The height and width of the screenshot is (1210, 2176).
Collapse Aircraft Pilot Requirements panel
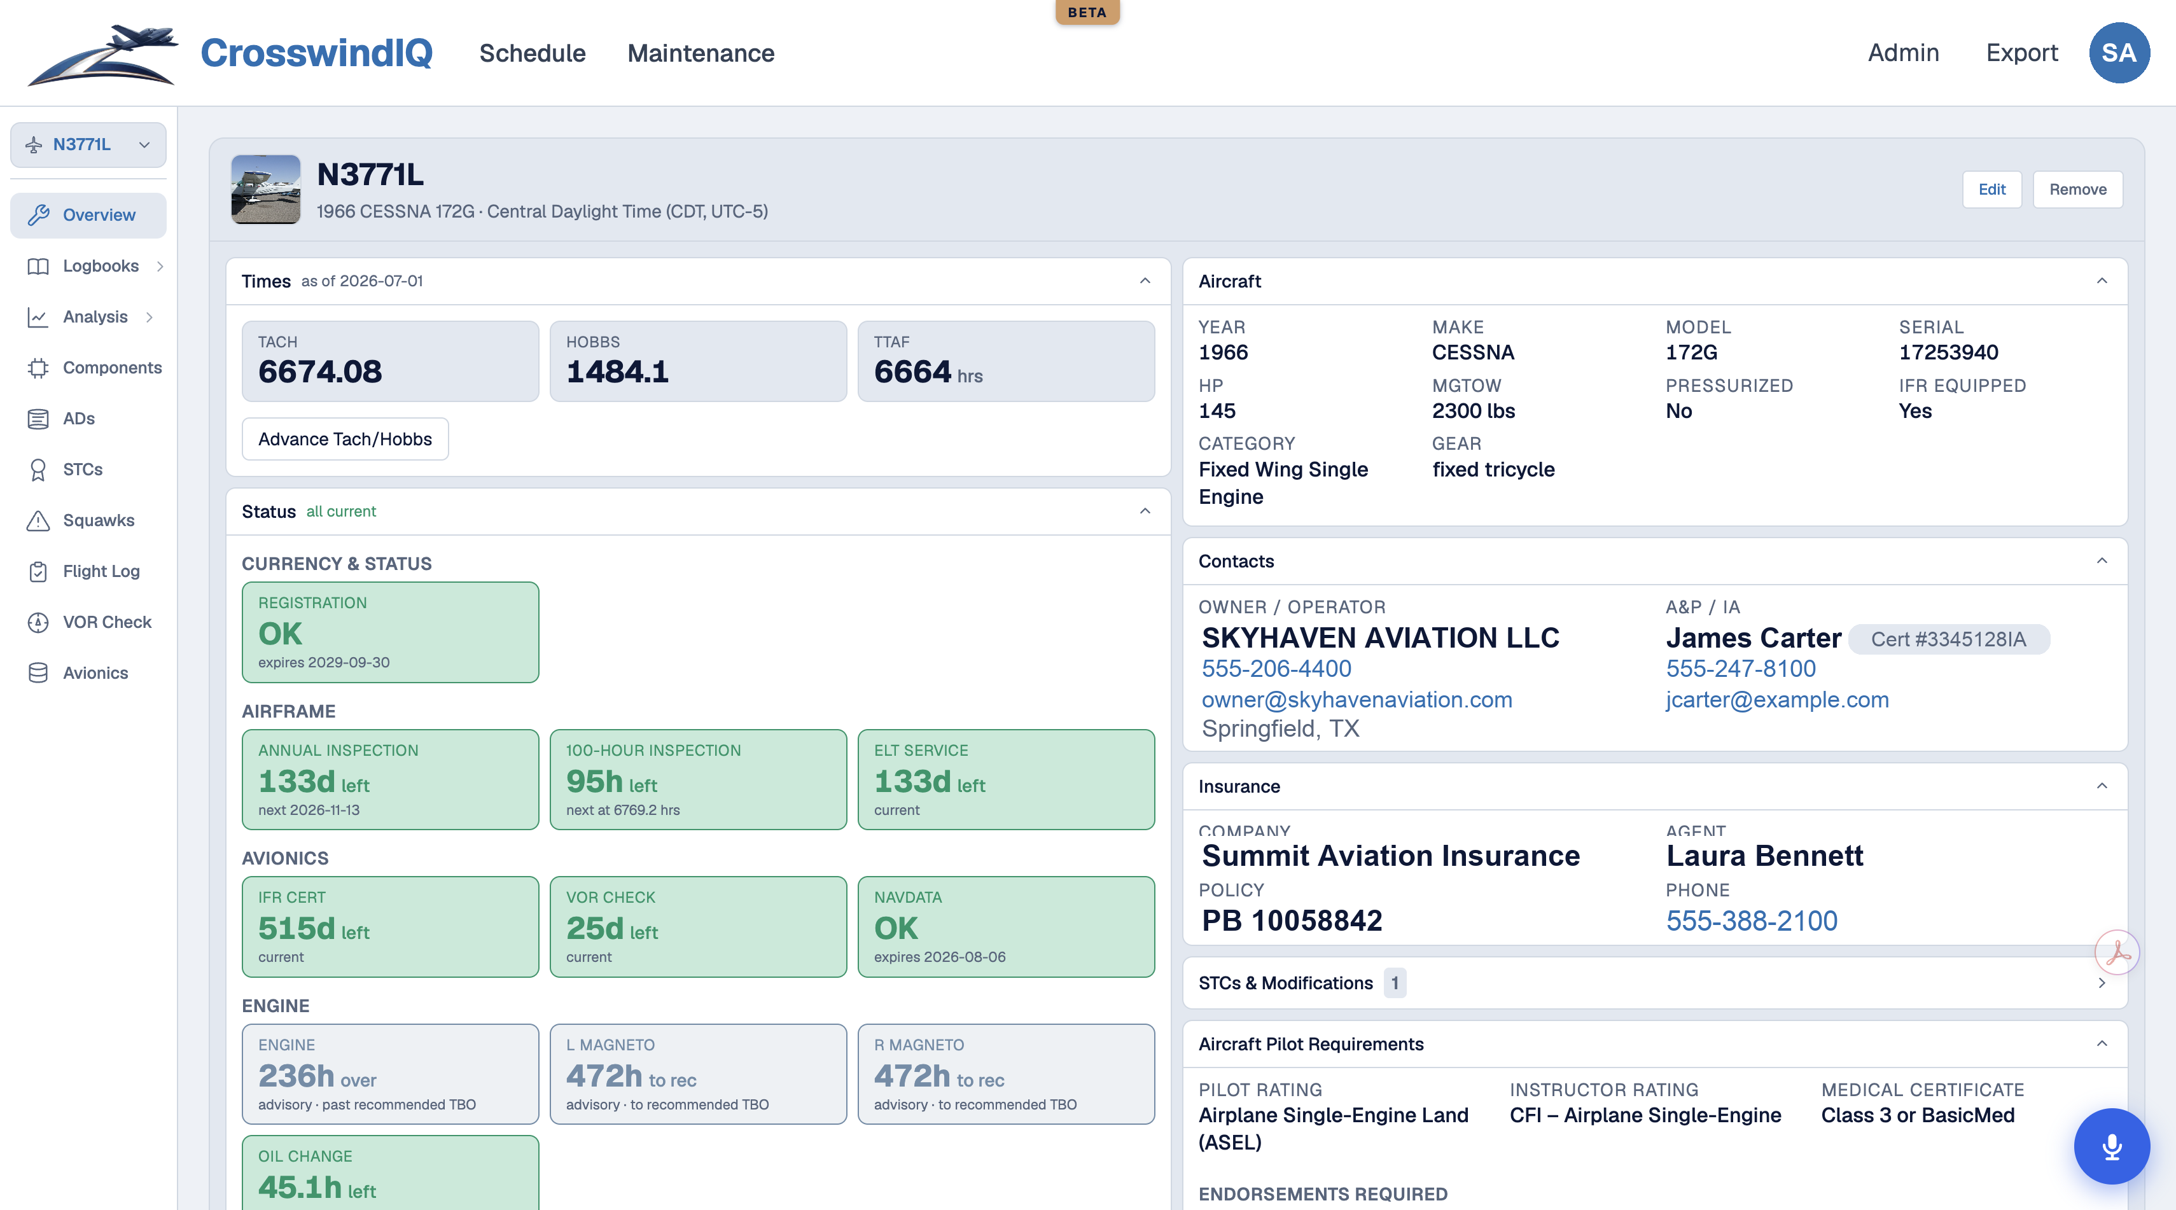[x=2102, y=1044]
